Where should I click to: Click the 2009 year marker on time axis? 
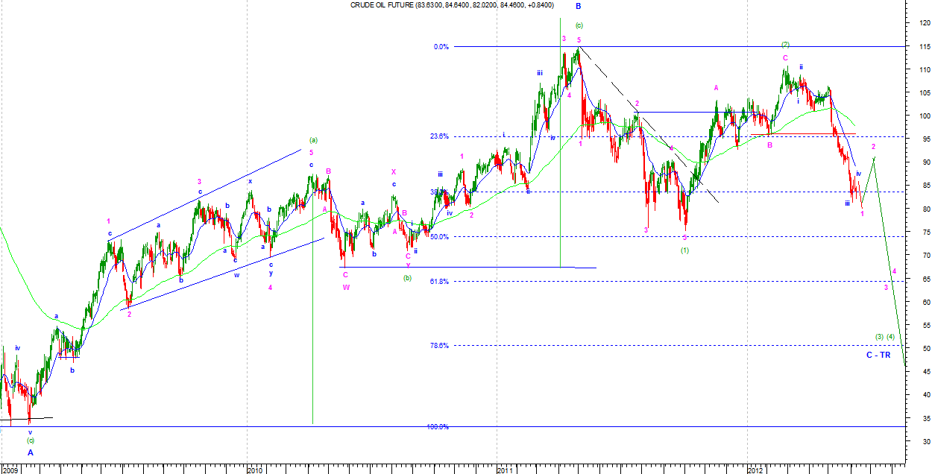pos(10,470)
